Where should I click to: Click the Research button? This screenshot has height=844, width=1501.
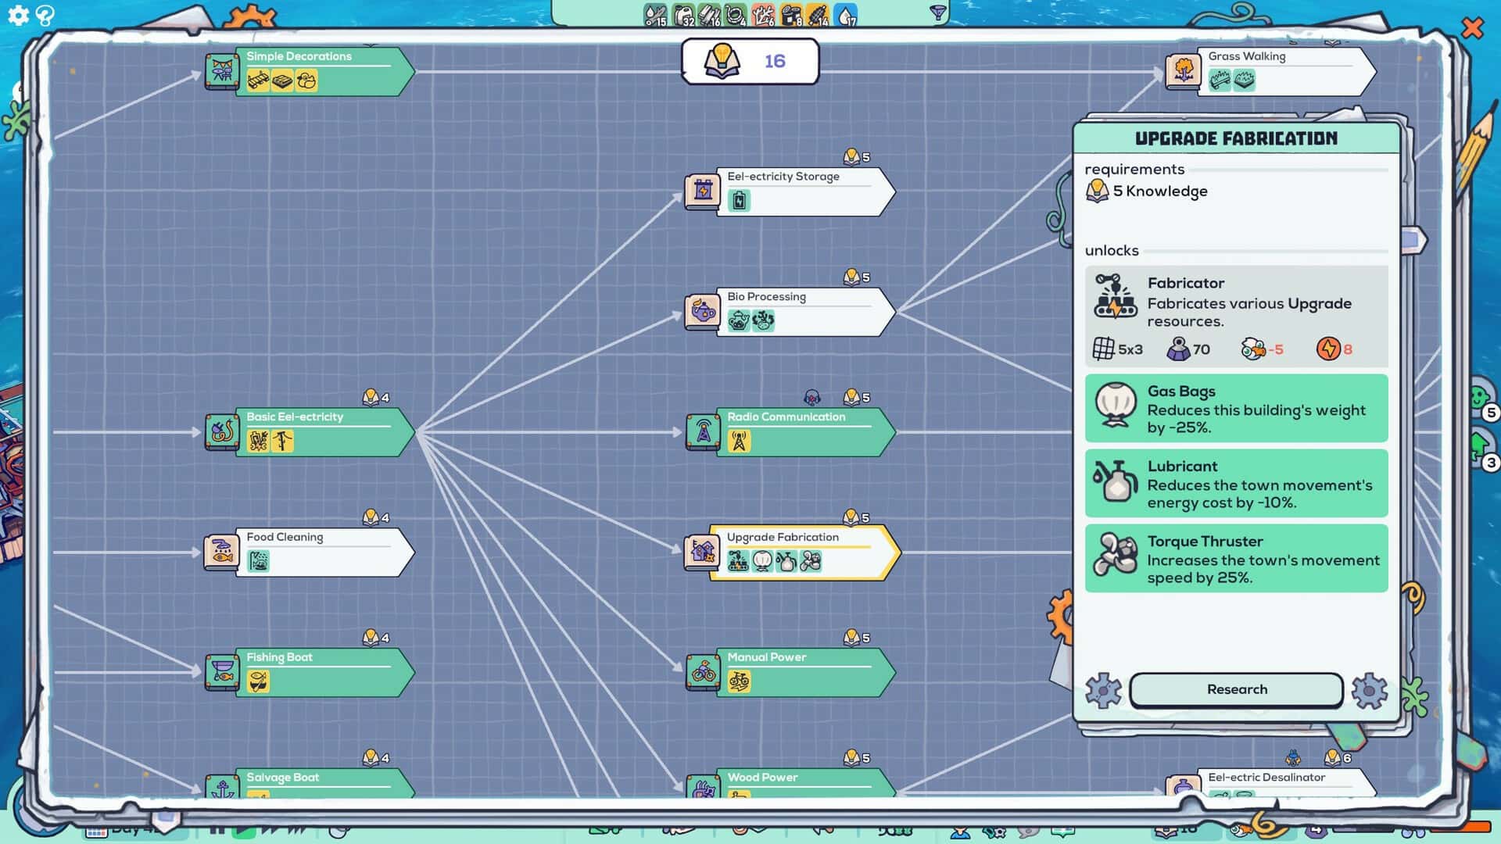point(1236,689)
